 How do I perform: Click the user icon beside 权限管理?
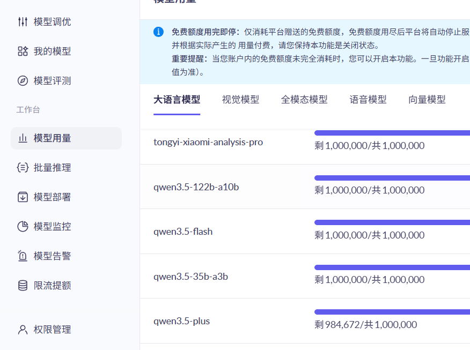coord(23,330)
